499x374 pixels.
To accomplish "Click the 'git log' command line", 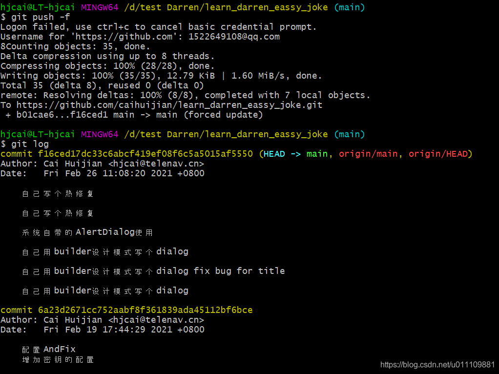I will (25, 144).
